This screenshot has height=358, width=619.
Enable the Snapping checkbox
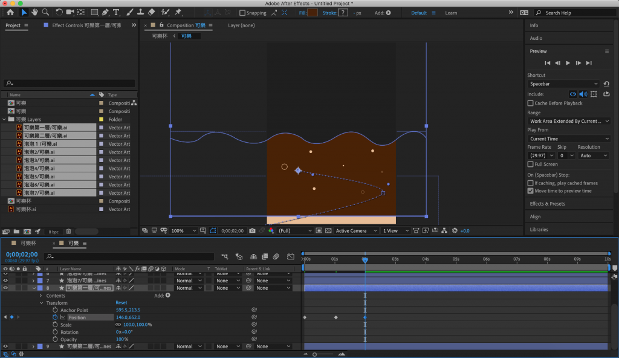point(242,13)
